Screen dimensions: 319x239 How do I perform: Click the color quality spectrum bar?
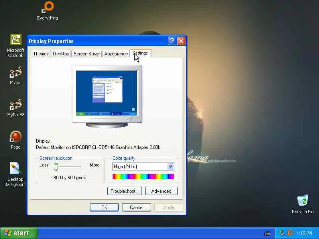click(143, 176)
